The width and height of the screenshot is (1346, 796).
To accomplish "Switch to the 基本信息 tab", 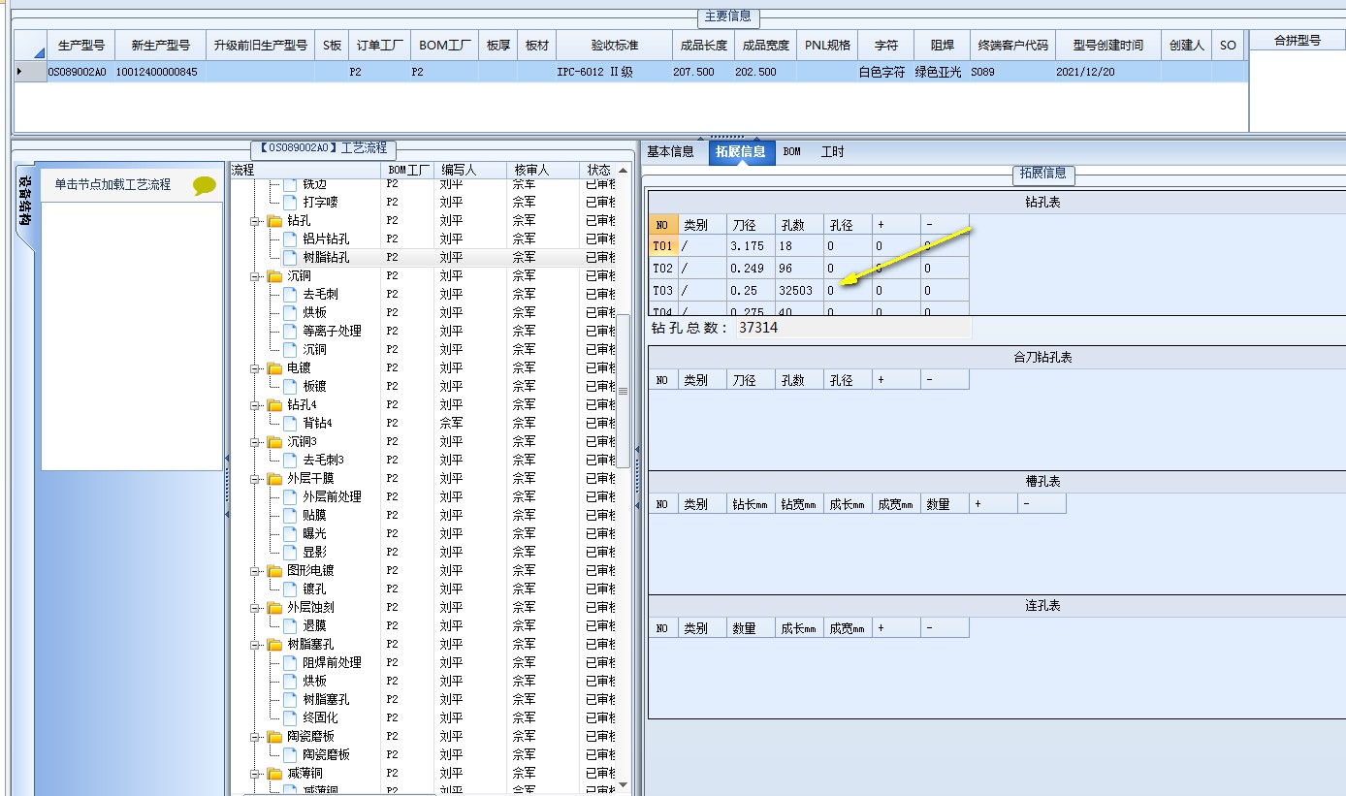I will coord(671,152).
